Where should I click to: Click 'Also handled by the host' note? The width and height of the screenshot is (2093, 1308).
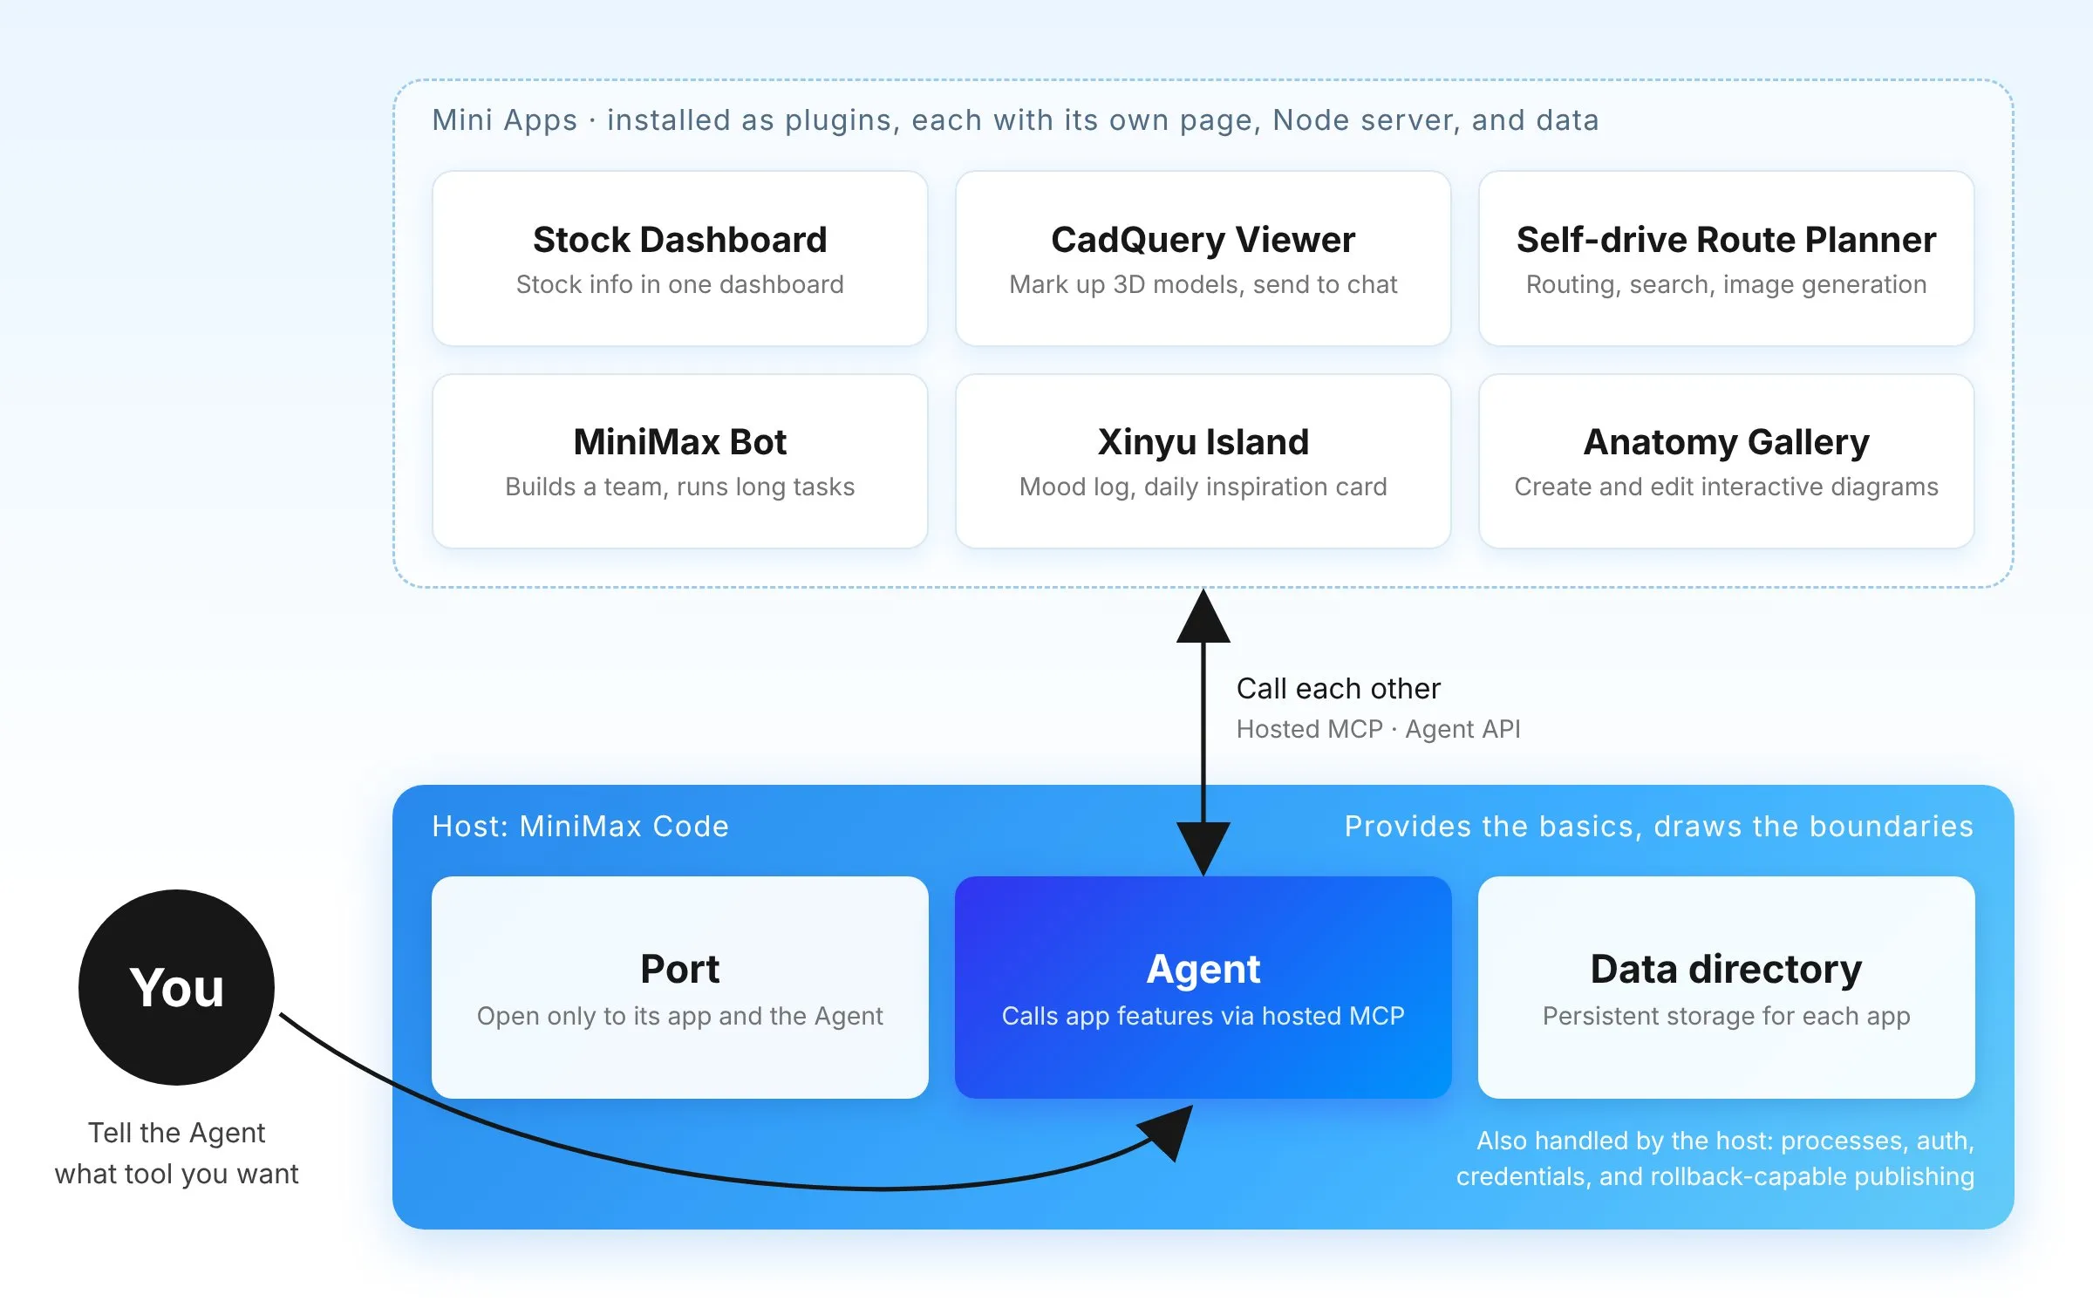tap(1715, 1158)
